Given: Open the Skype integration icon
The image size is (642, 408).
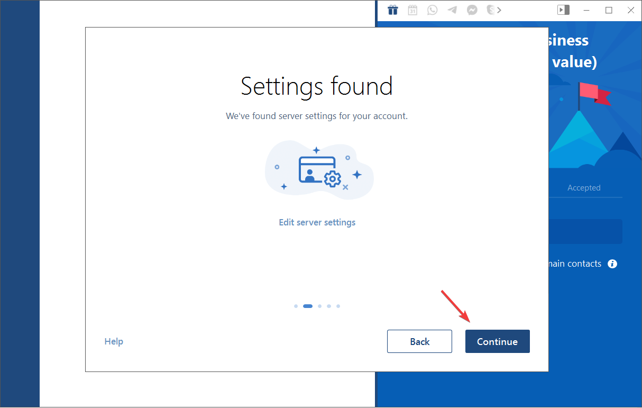Looking at the screenshot, I should pyautogui.click(x=491, y=10).
